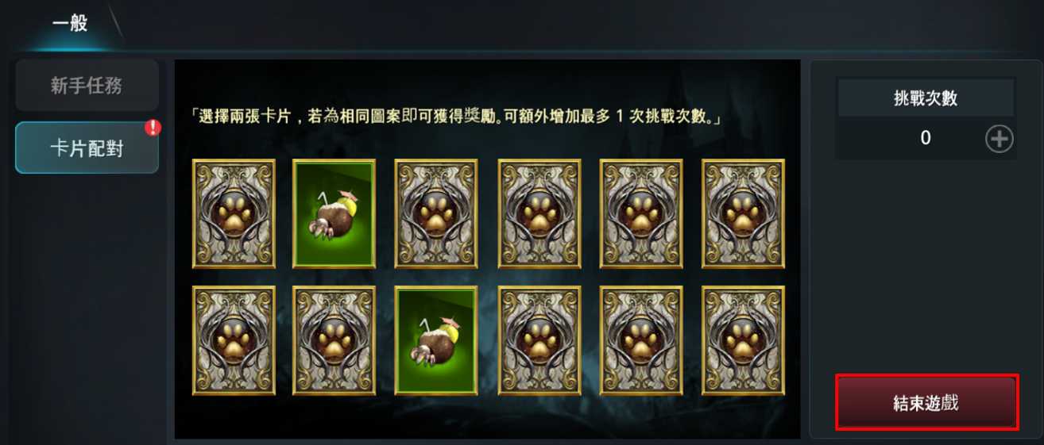Switch to the 一般 top tab
This screenshot has width=1044, height=445.
click(70, 22)
